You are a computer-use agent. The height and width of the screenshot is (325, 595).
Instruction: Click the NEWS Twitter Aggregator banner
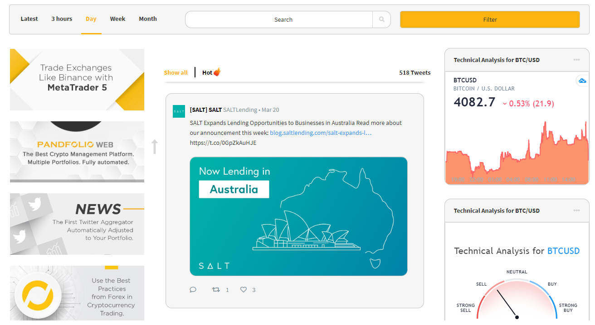(77, 224)
